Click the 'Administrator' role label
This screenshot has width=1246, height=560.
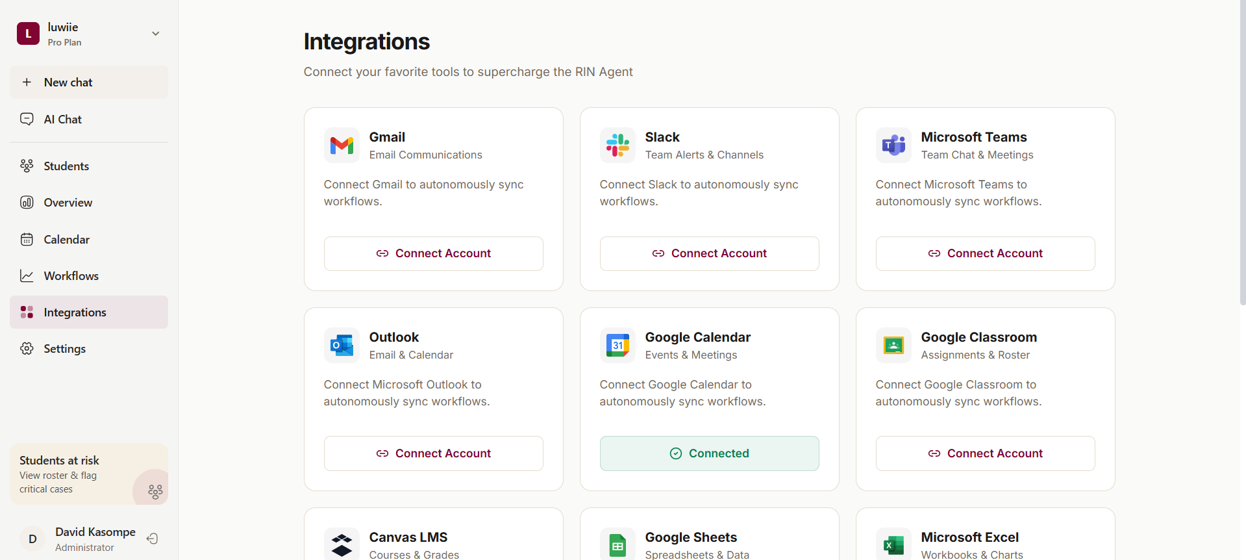click(84, 548)
